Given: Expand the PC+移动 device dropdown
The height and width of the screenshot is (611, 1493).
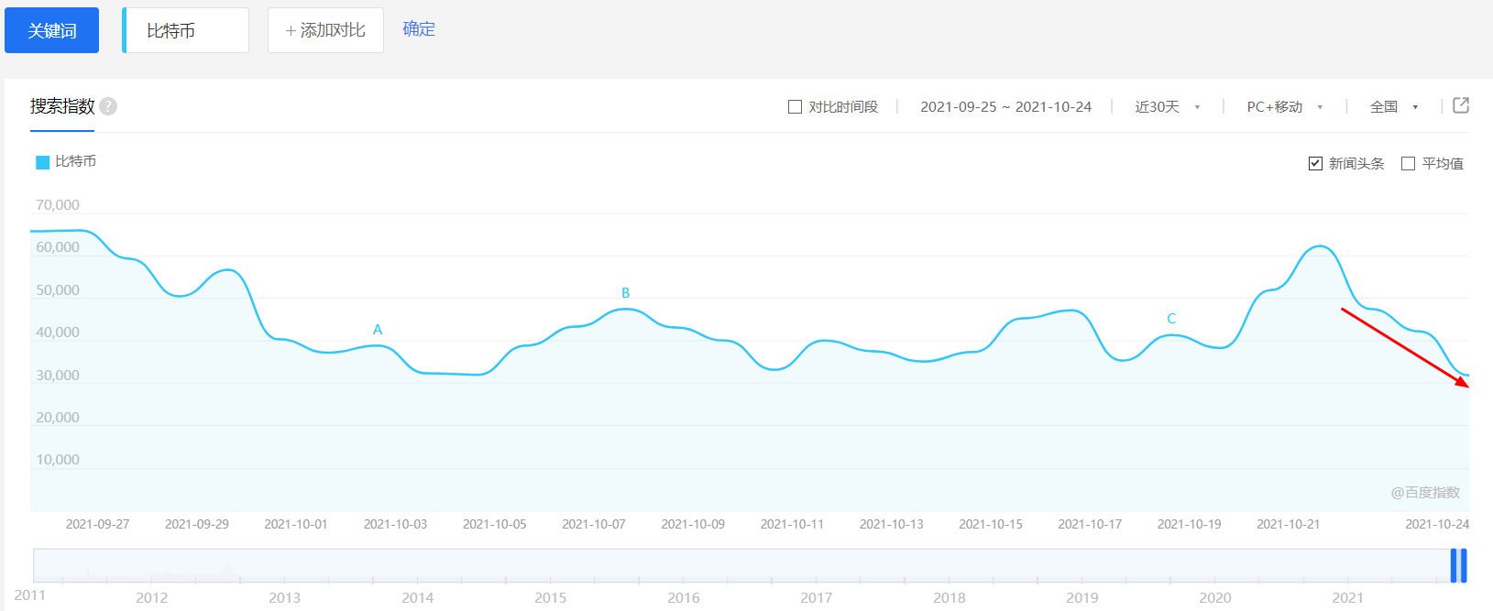Looking at the screenshot, I should 1284,107.
